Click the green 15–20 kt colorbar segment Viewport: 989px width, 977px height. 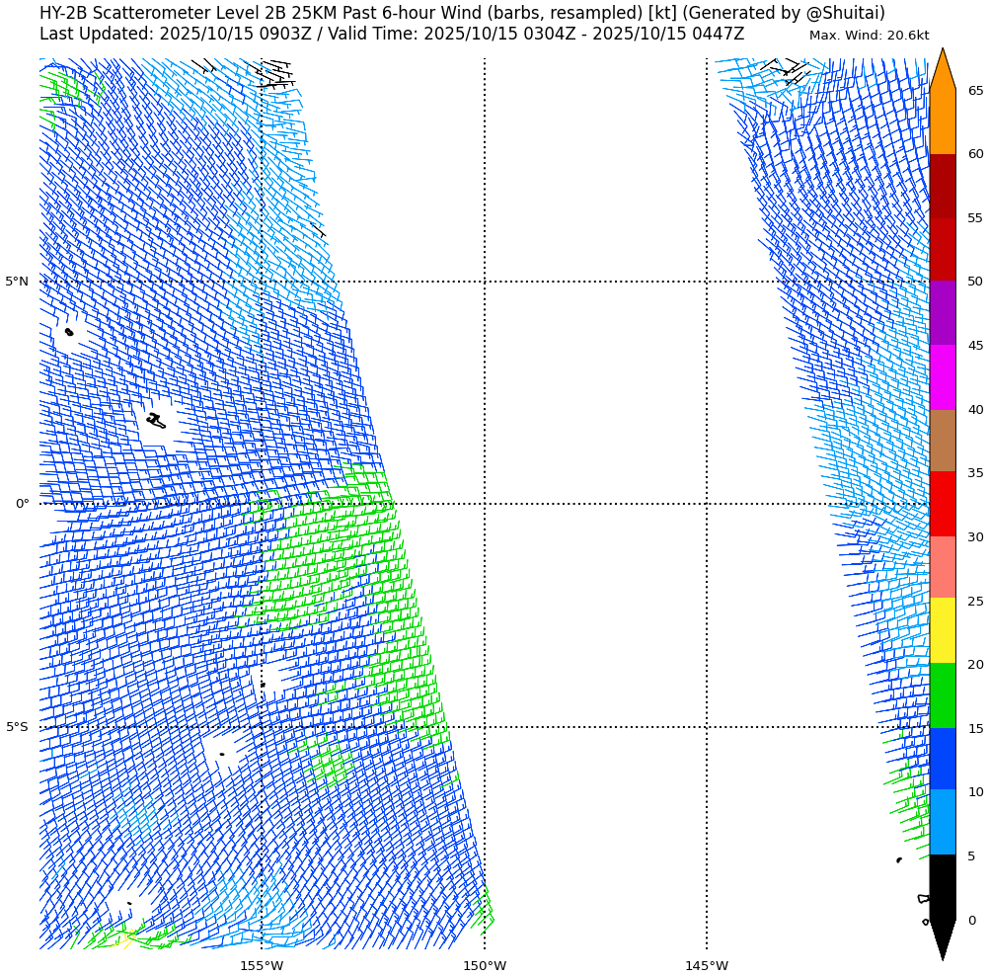pyautogui.click(x=943, y=695)
